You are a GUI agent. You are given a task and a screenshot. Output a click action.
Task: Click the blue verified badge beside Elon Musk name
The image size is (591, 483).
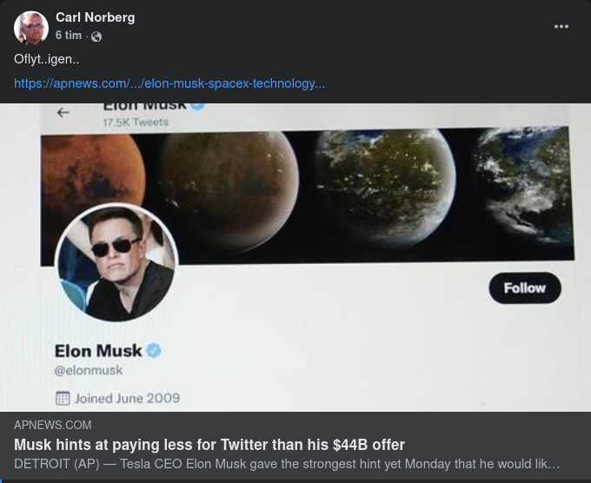click(154, 351)
